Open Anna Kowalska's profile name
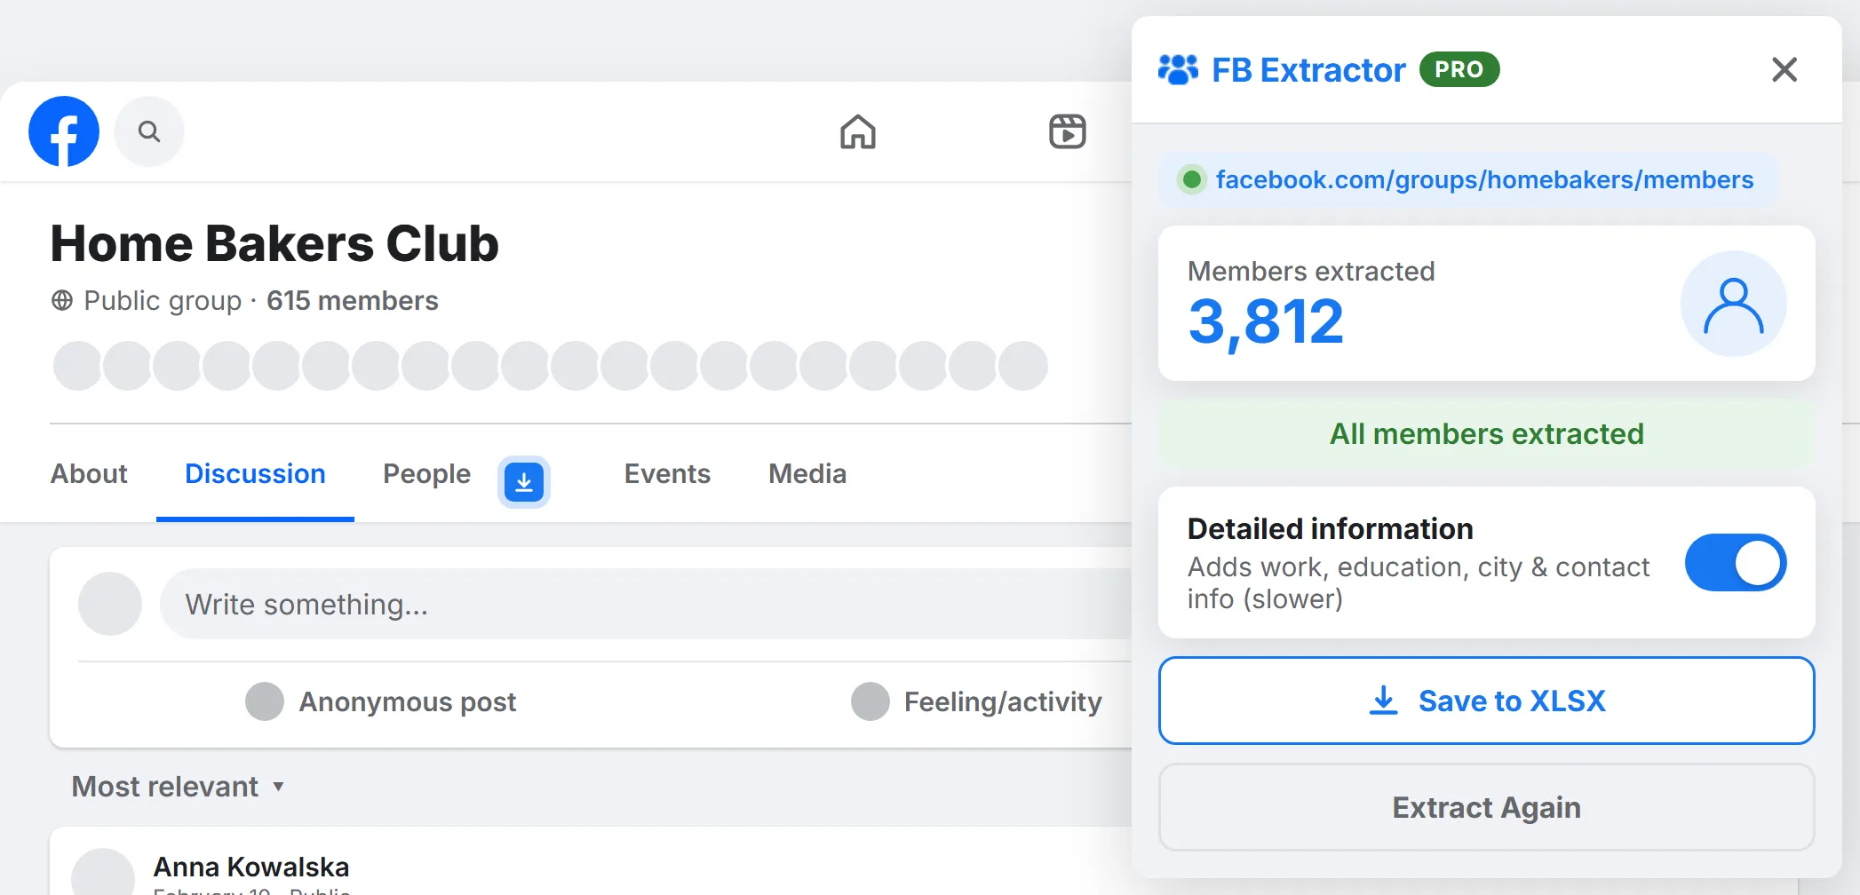The height and width of the screenshot is (895, 1860). 251,867
